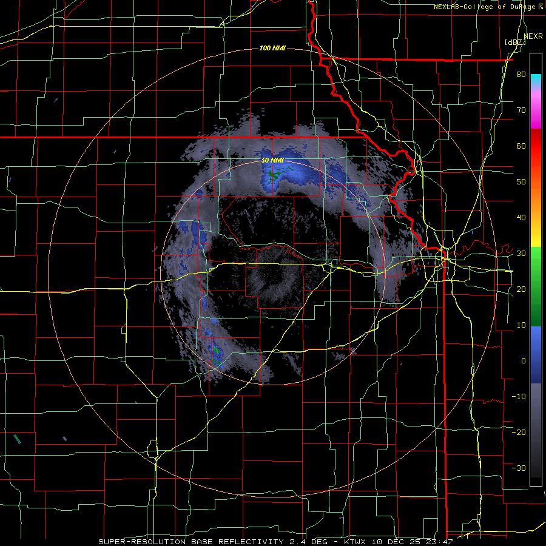Viewport: 546px width, 546px height.
Task: Click the -30 value on the dBZ scale
Action: pos(519,468)
